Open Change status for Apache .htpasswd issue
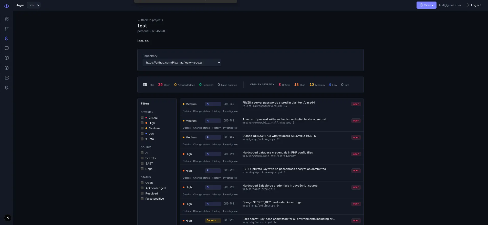This screenshot has height=225, width=488. (x=201, y=128)
